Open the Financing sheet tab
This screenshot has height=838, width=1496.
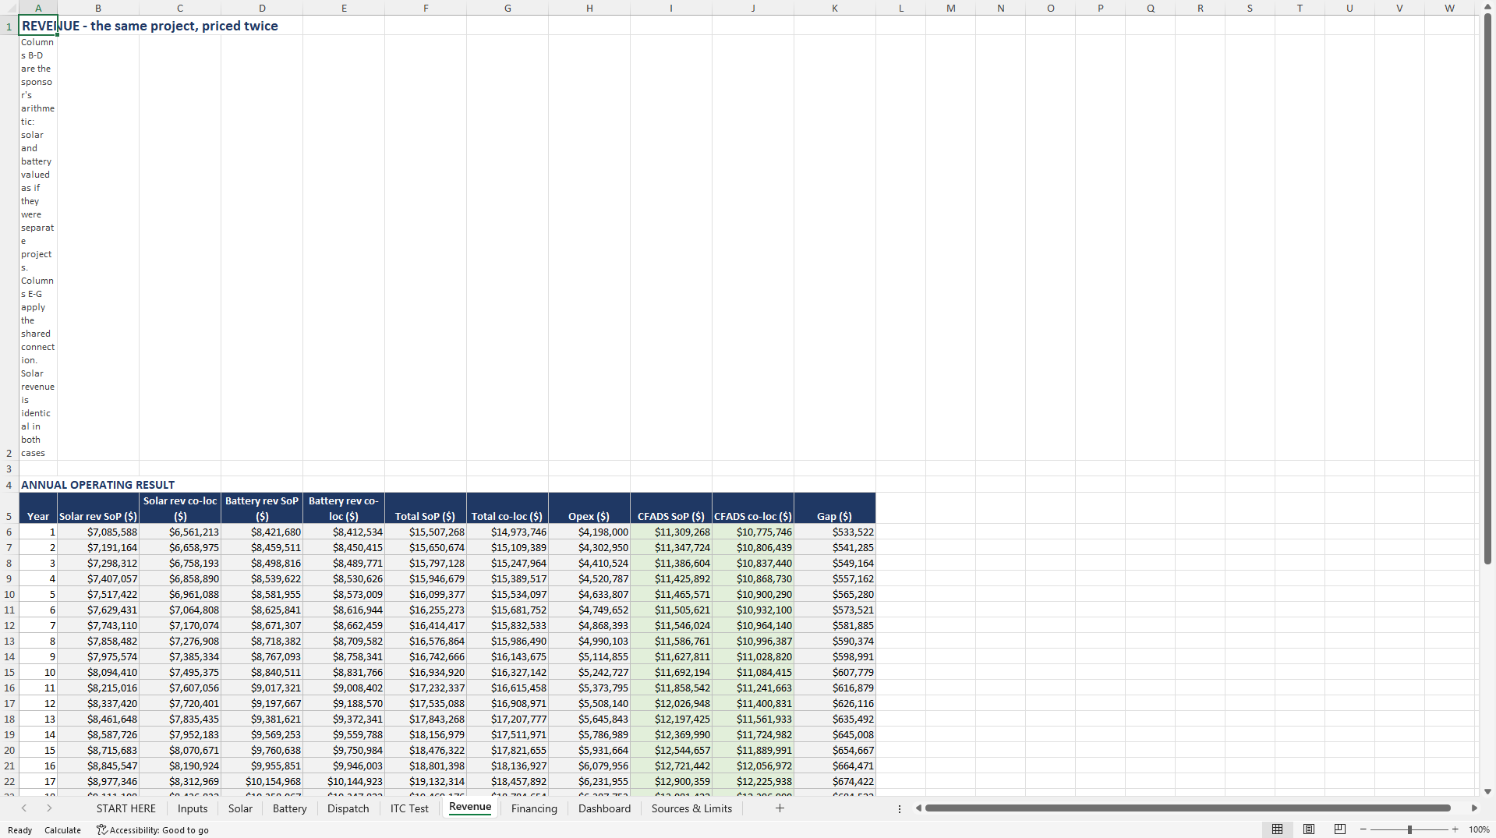point(534,808)
